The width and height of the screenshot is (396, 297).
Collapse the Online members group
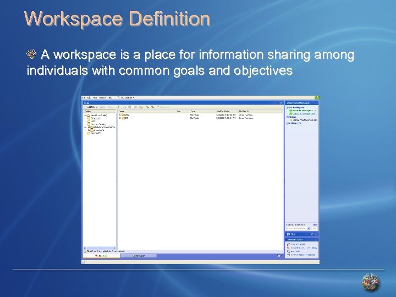288,117
